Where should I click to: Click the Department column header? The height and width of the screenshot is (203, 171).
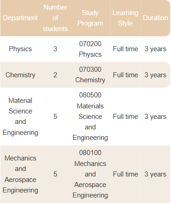[x=20, y=18]
